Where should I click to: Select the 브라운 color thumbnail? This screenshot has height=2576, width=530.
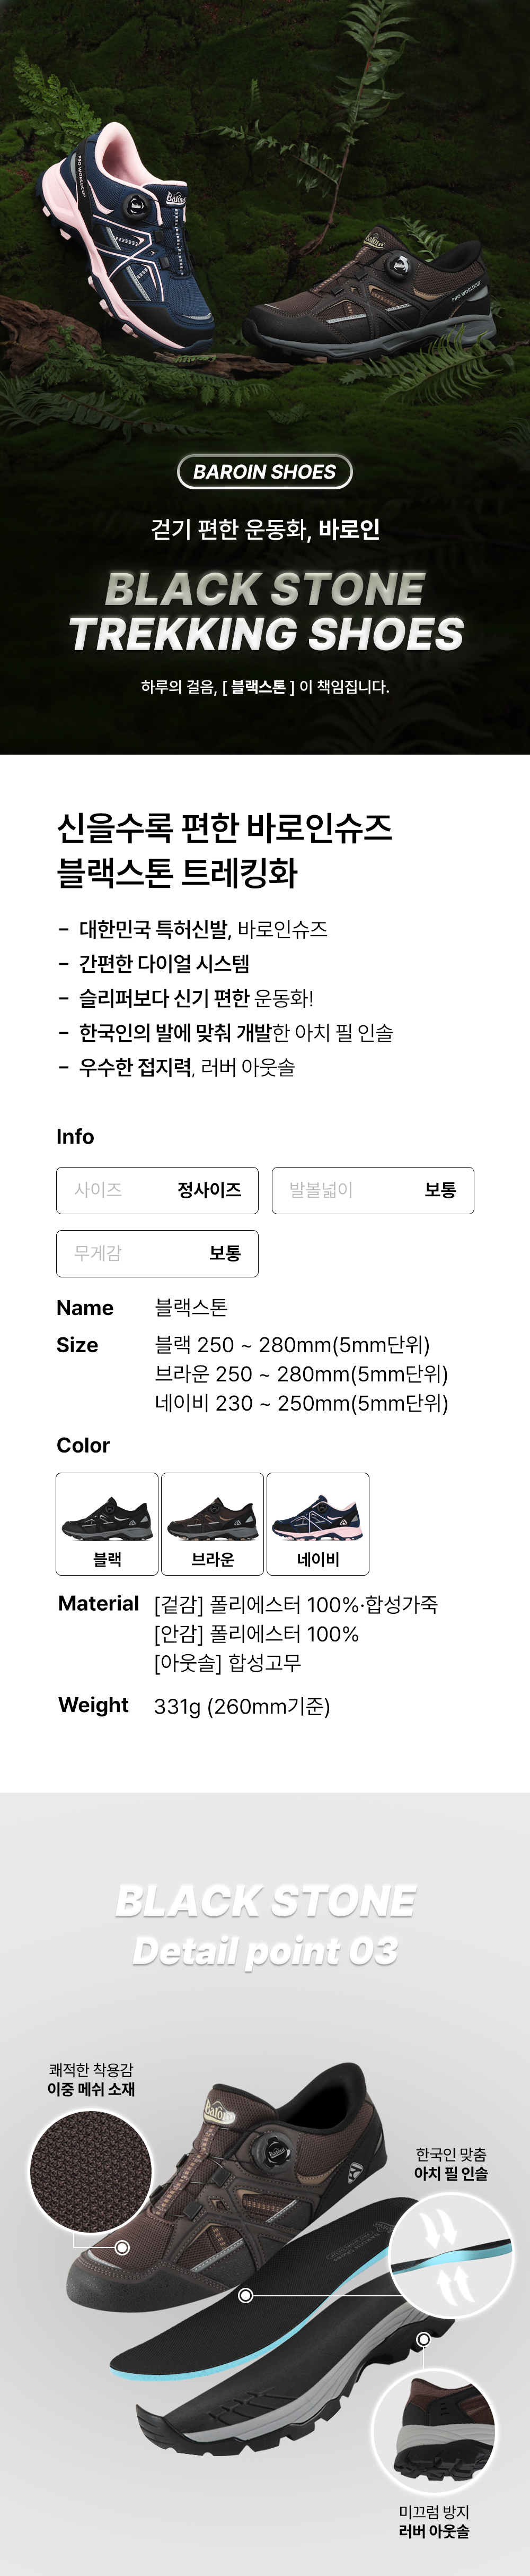(x=213, y=1523)
